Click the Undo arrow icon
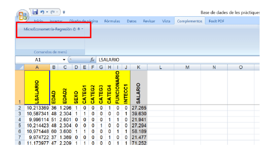The height and width of the screenshot is (157, 280). pyautogui.click(x=43, y=12)
